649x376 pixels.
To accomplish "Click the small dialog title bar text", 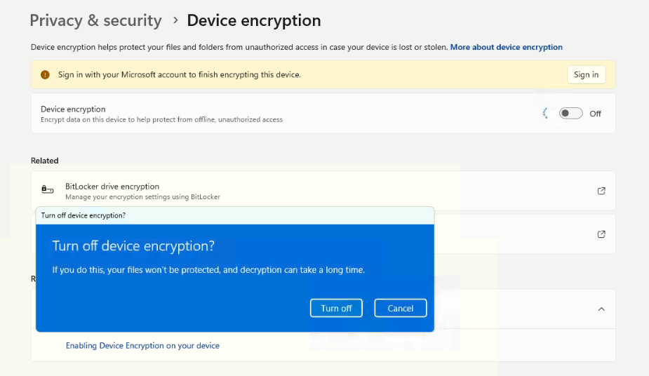I will pyautogui.click(x=83, y=215).
